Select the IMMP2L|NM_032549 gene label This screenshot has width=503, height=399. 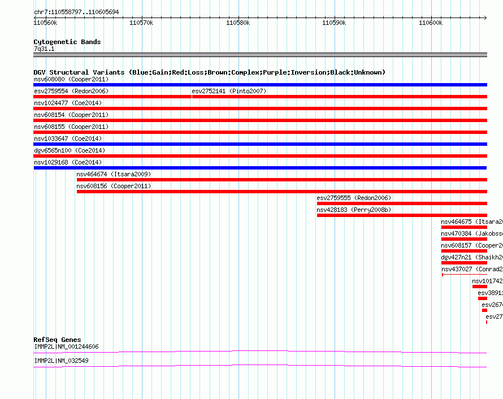61,361
